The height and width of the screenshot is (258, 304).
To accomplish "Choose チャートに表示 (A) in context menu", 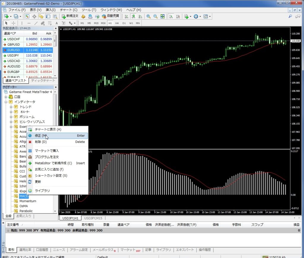I will tap(57, 129).
